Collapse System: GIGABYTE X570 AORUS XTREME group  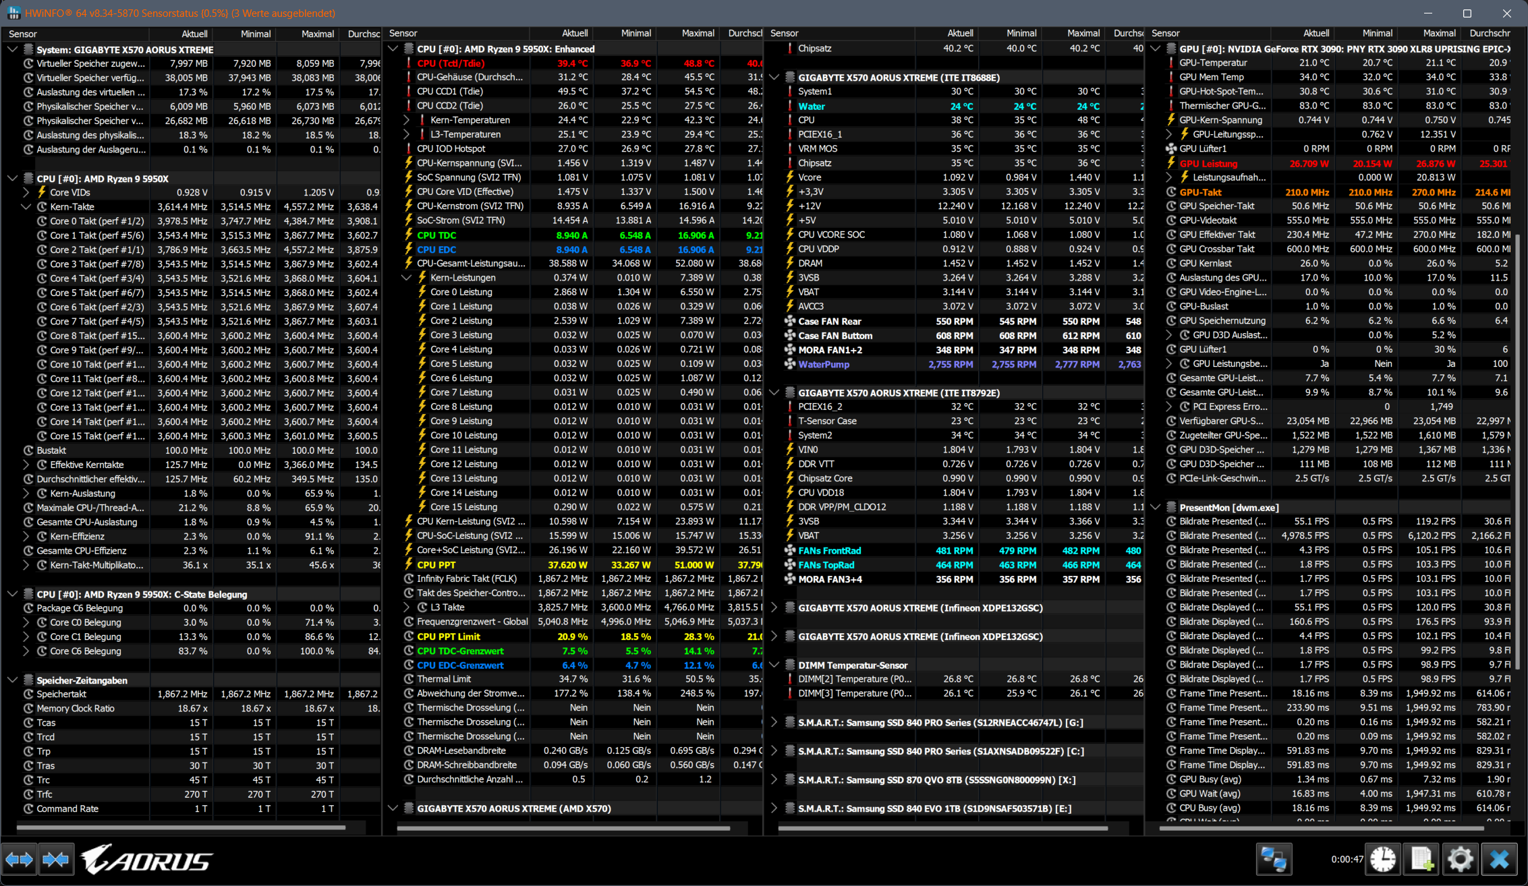tap(12, 49)
